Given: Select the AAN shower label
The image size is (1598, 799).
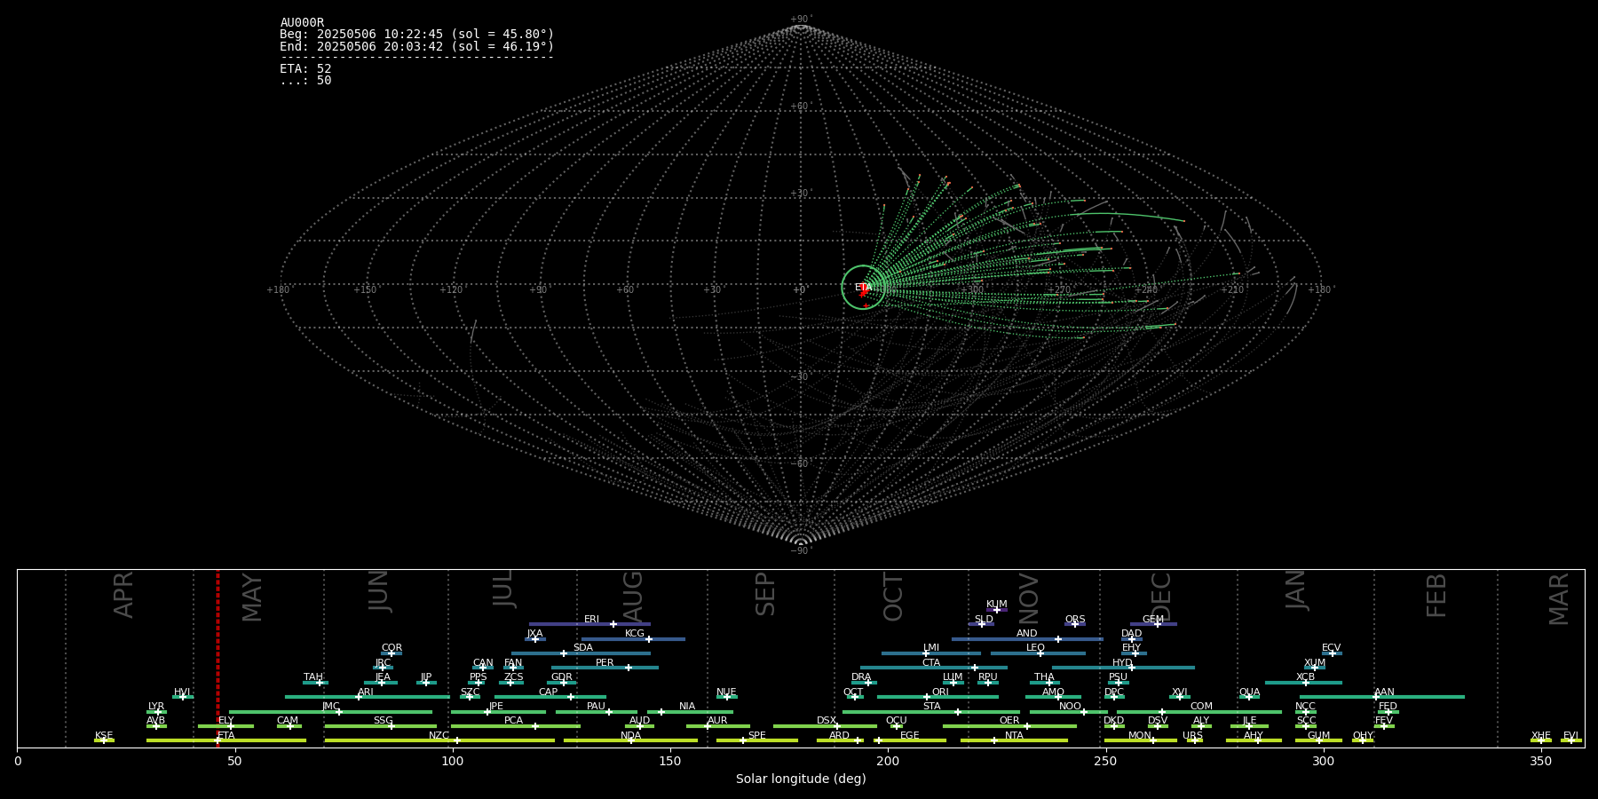Looking at the screenshot, I should (1385, 692).
